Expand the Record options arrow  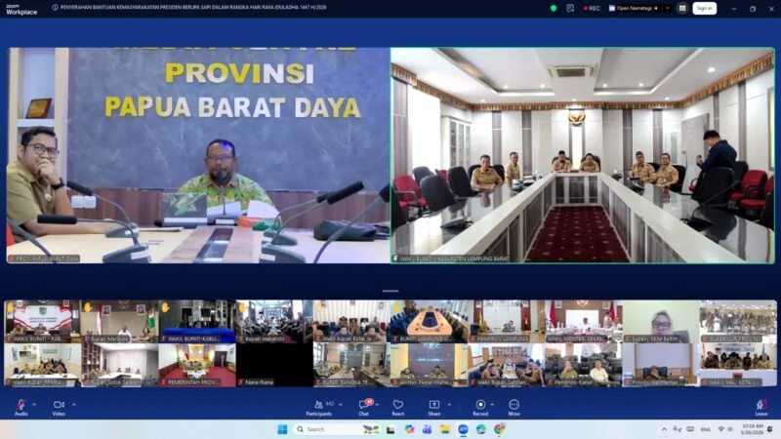(x=493, y=405)
